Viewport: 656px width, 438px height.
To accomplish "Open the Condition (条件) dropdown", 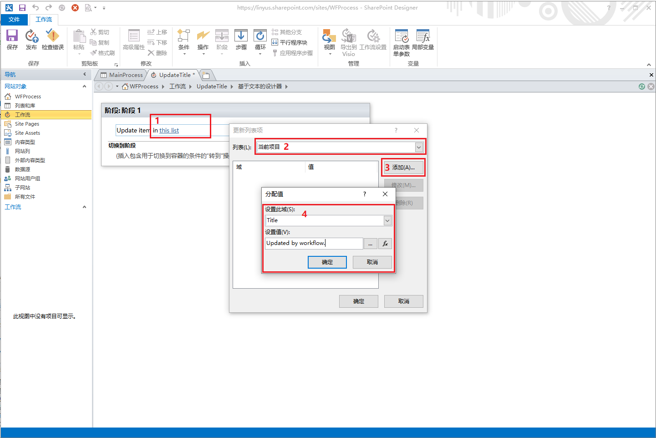I will coord(184,42).
